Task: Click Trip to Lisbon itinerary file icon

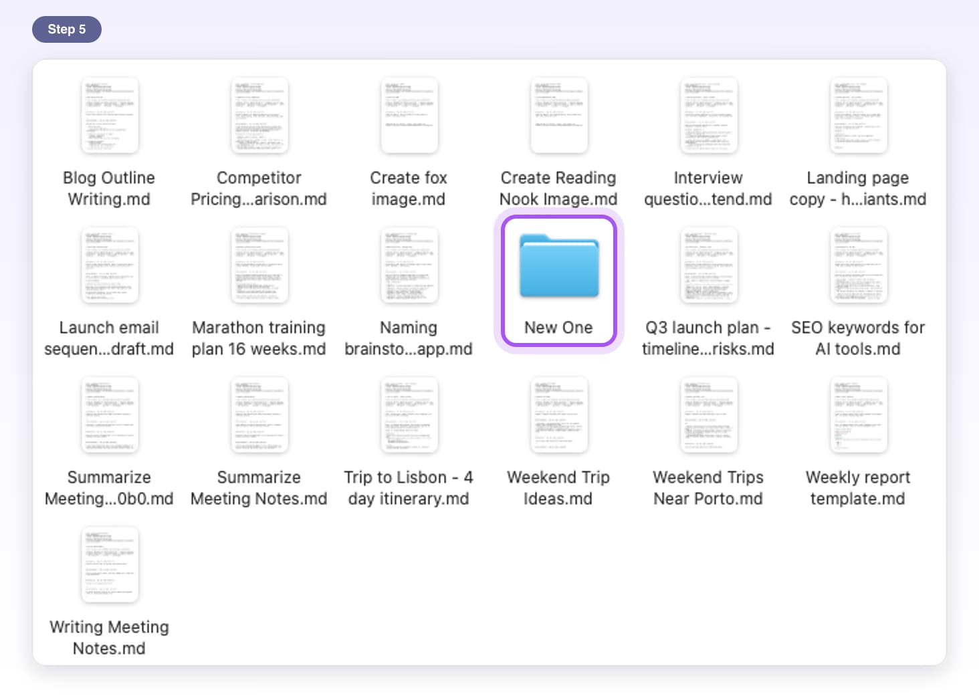Action: tap(409, 415)
